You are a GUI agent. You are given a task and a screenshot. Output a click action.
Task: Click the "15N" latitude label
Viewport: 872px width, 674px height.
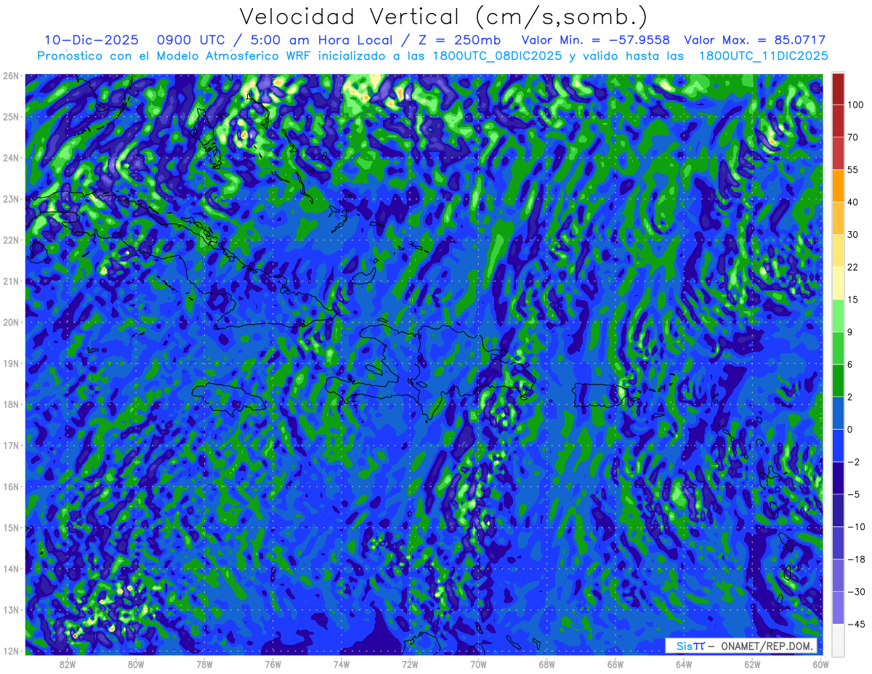pos(10,527)
